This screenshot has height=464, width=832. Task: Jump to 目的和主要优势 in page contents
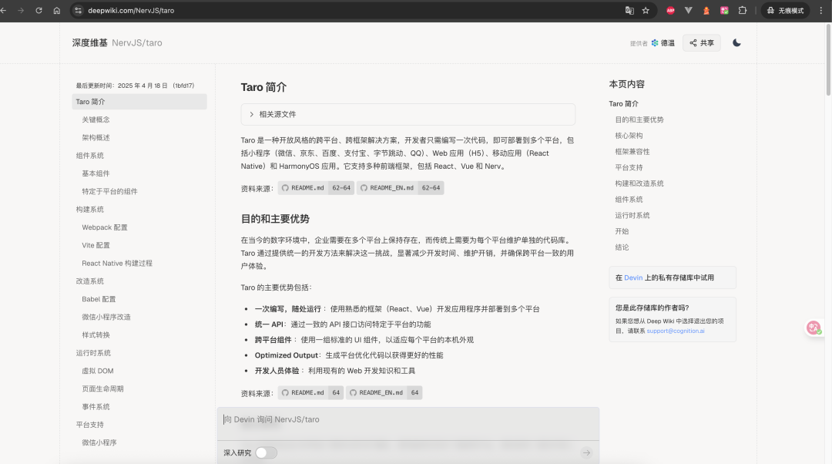pos(639,120)
